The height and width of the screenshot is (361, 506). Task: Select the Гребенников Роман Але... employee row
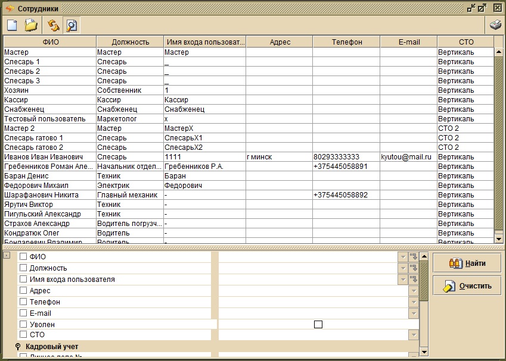point(249,166)
